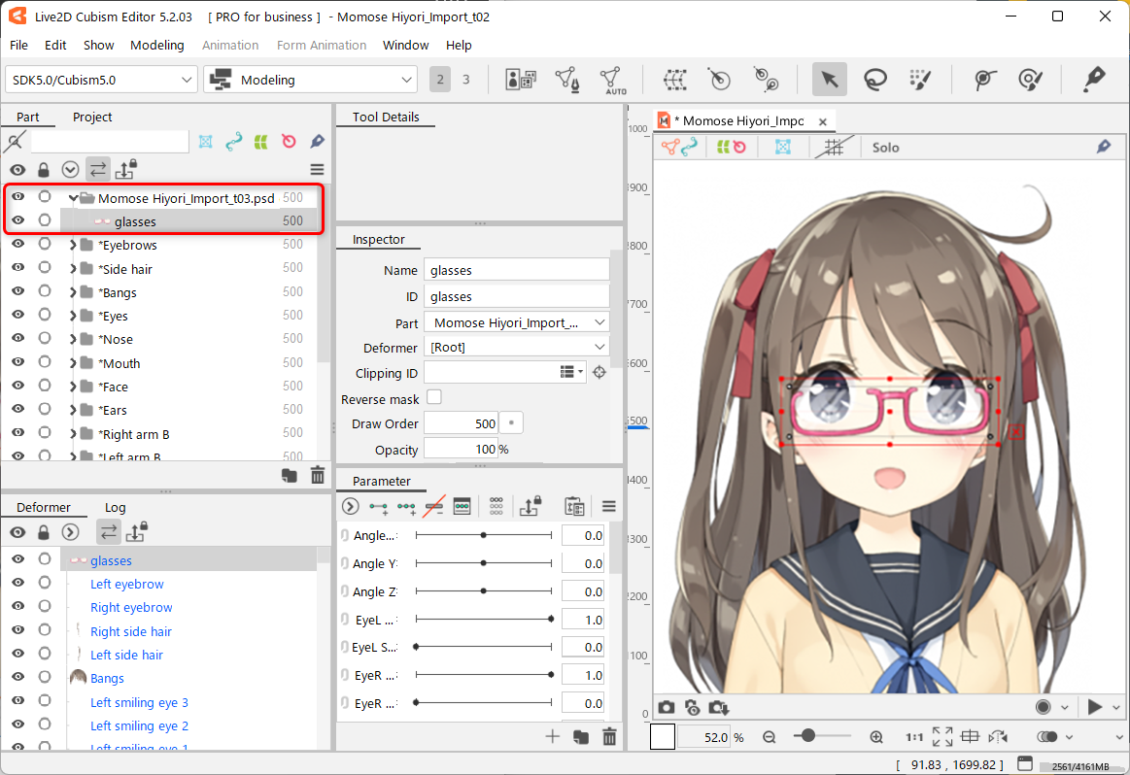This screenshot has width=1130, height=775.
Task: Click the Angle Y parameter slider
Action: pyautogui.click(x=484, y=563)
